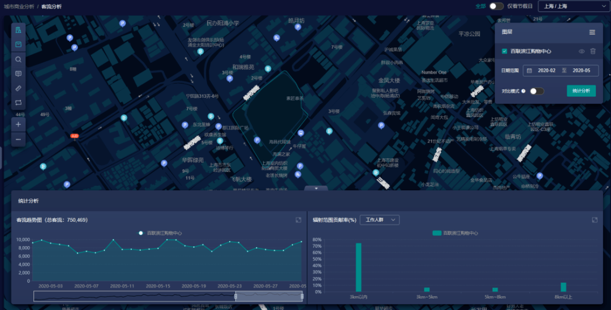The image size is (611, 310).
Task: Zoom out the map with minus button
Action: (x=18, y=139)
